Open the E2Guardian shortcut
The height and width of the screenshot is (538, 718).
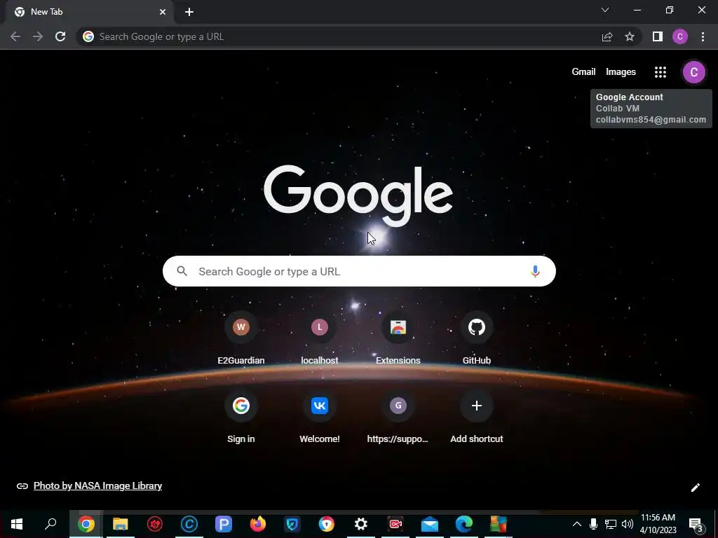pos(241,338)
